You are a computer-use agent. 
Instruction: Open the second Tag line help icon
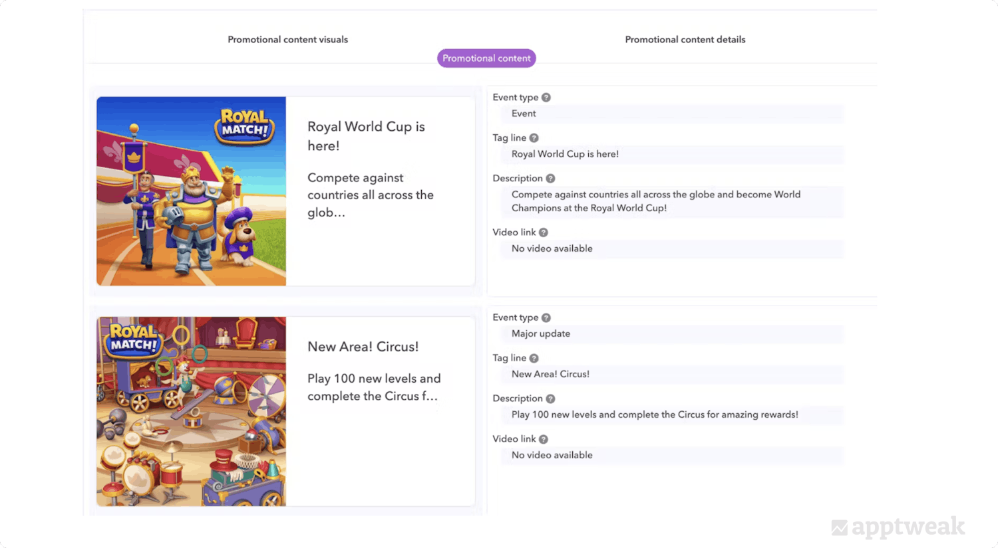pos(534,358)
